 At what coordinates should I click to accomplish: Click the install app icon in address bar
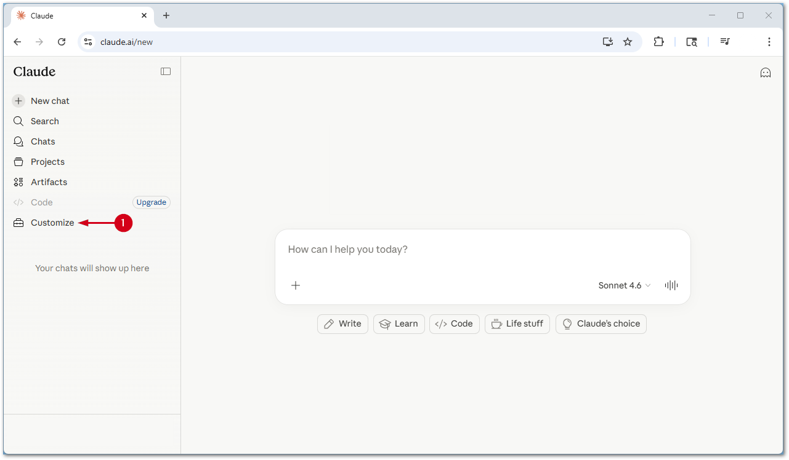(608, 42)
